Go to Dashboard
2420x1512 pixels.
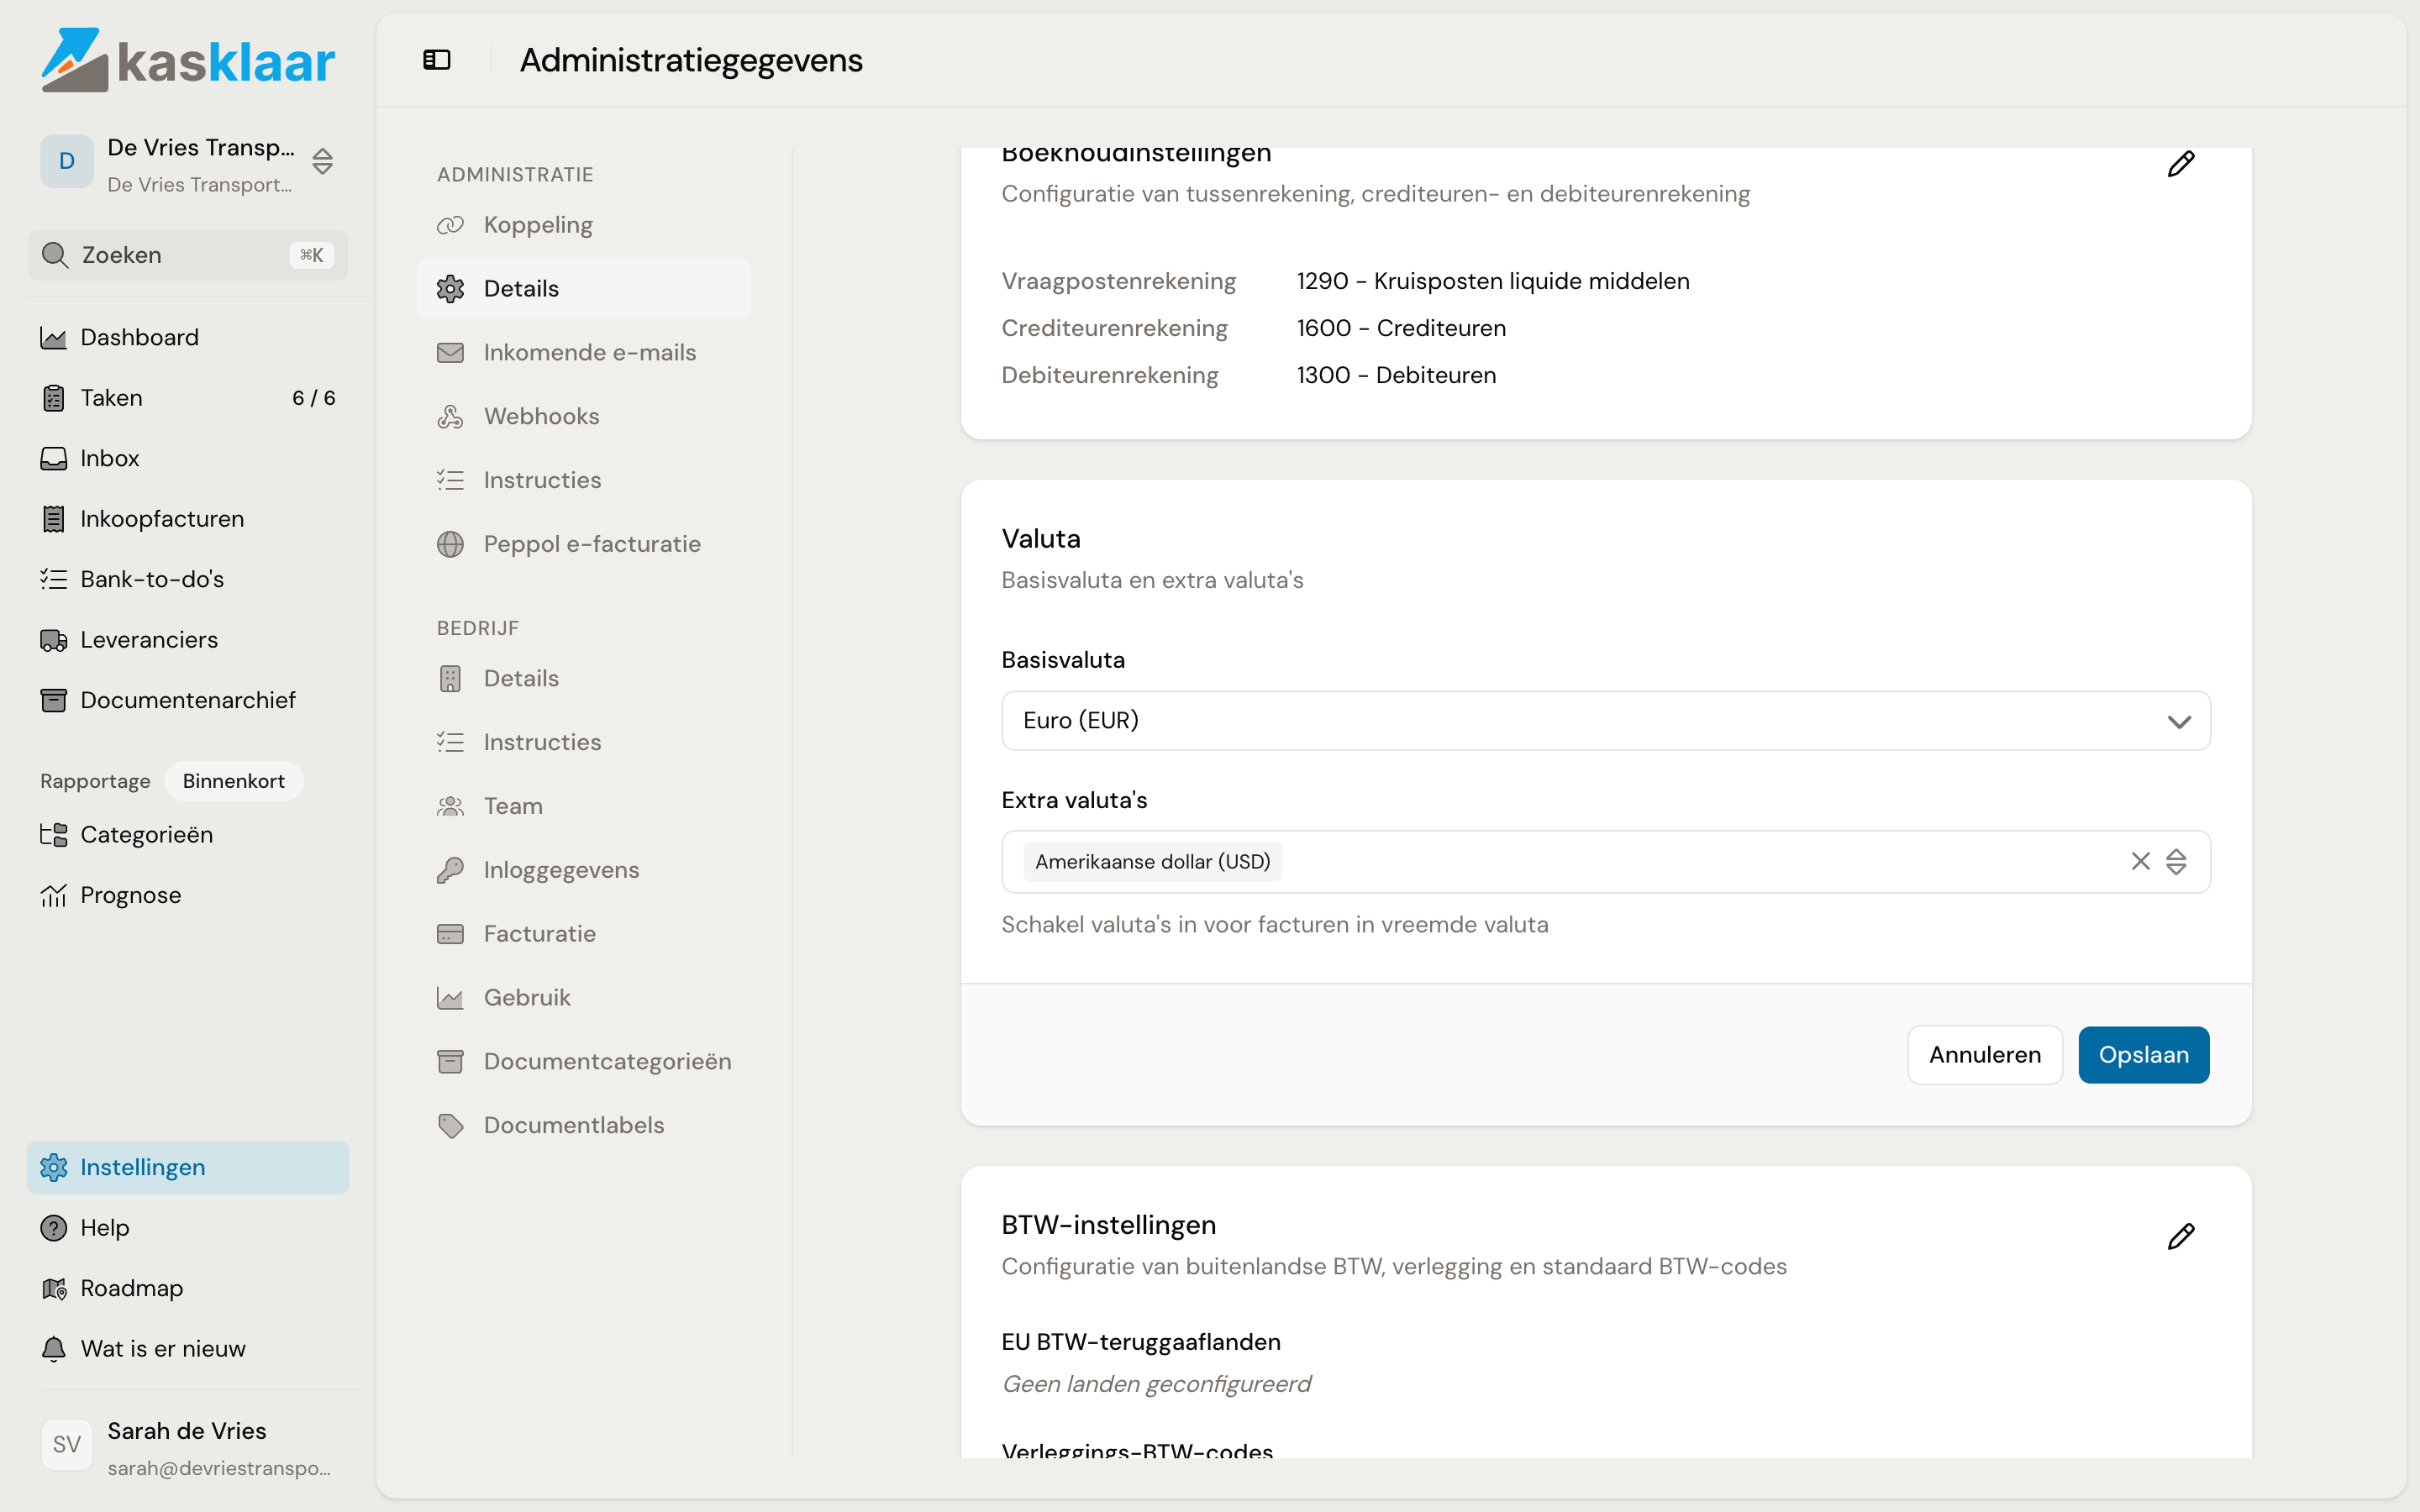pos(187,338)
